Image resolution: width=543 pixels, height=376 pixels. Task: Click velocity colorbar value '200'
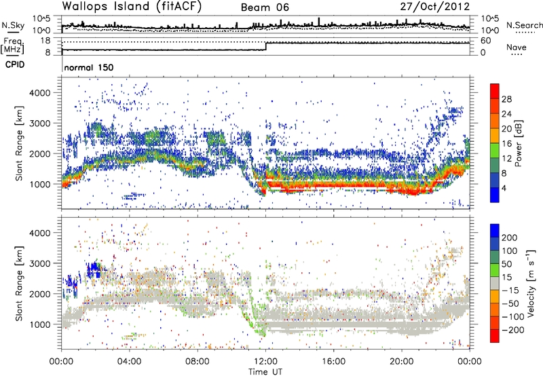510,238
